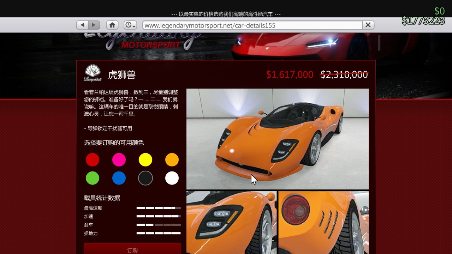The height and width of the screenshot is (254, 452).
Task: Click the car name 虎狮兽
Action: [122, 75]
